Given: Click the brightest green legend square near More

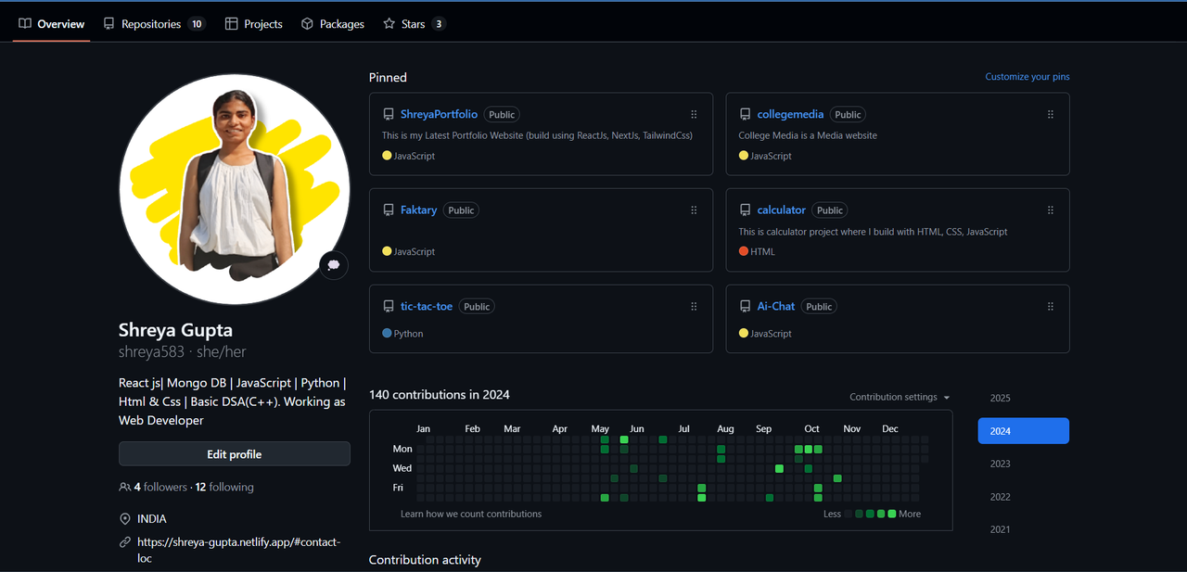Looking at the screenshot, I should pos(892,514).
